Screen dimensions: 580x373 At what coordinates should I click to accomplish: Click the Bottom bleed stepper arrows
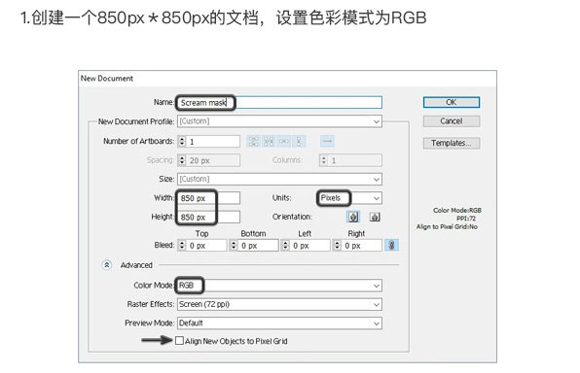(x=234, y=245)
